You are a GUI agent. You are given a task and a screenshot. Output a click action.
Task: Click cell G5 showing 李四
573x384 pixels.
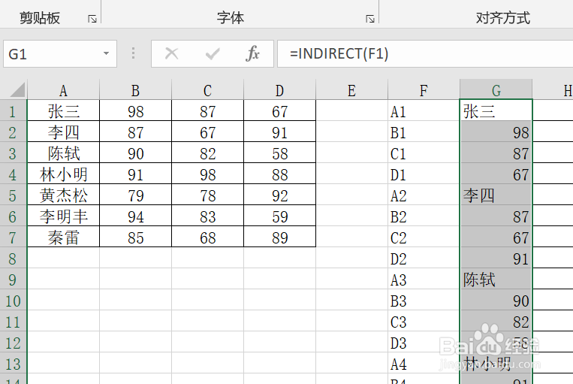(496, 195)
